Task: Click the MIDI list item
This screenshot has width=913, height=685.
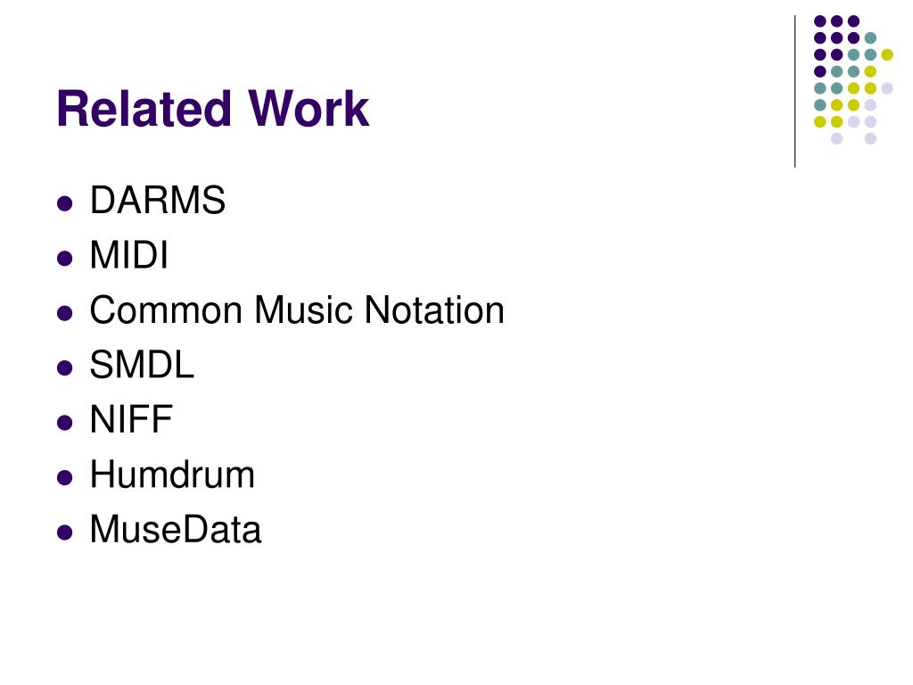Action: [x=128, y=255]
